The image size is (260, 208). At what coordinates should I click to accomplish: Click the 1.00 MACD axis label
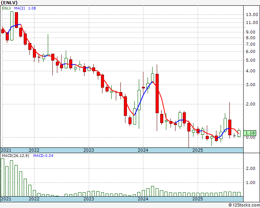click(x=250, y=182)
